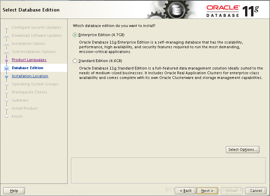
Task: Click the "Which database edition" question text
Action: pos(114,26)
